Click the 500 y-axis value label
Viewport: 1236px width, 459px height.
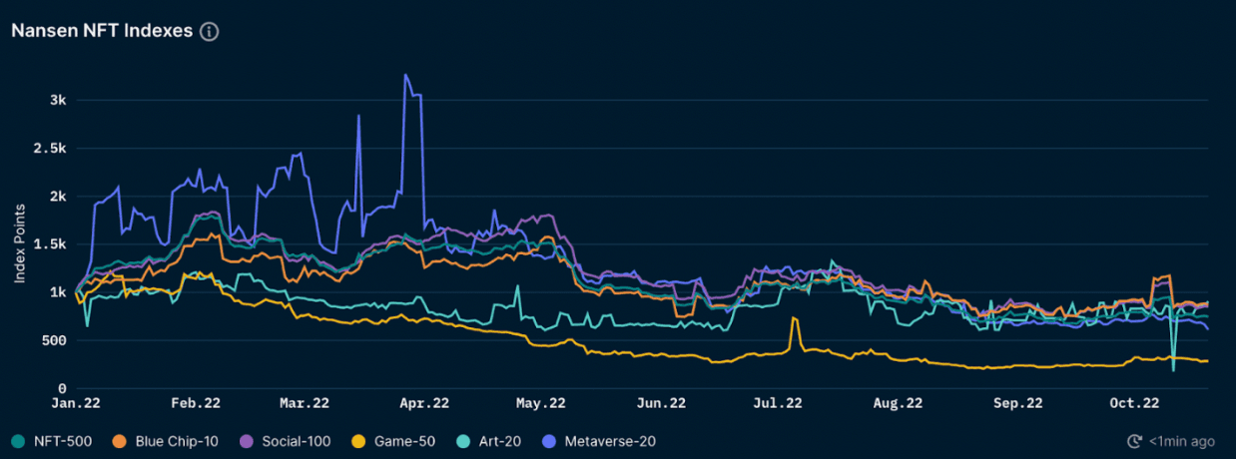pyautogui.click(x=54, y=341)
